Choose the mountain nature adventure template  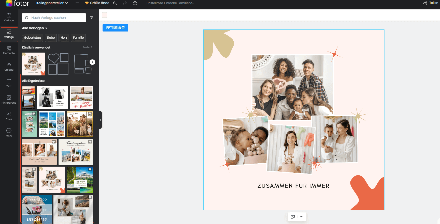80,180
